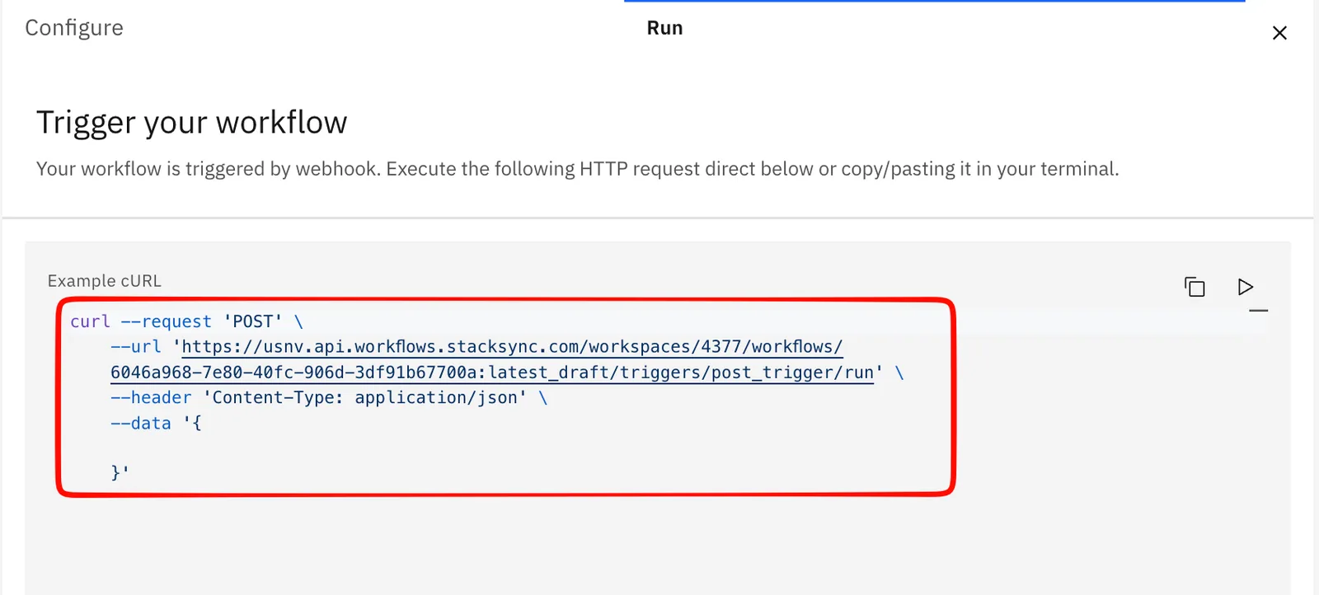Viewport: 1319px width, 595px height.
Task: Run the cURL request with play icon
Action: point(1245,287)
